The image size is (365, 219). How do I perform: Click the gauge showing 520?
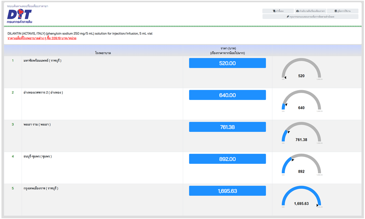pyautogui.click(x=301, y=69)
